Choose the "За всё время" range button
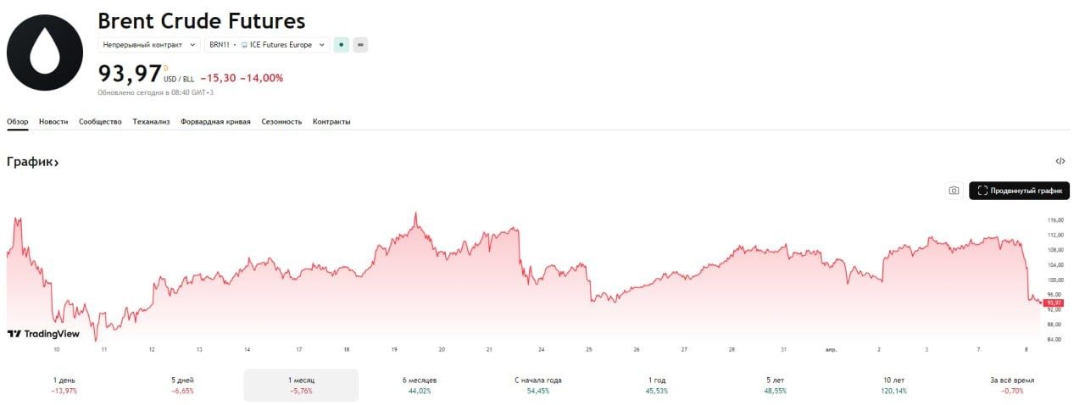 click(1012, 385)
